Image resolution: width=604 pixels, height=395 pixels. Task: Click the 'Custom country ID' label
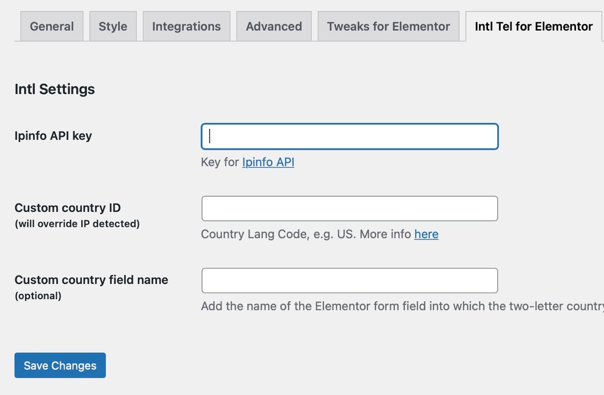(x=67, y=208)
